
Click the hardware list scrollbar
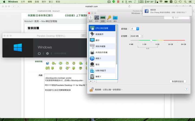coord(116,45)
